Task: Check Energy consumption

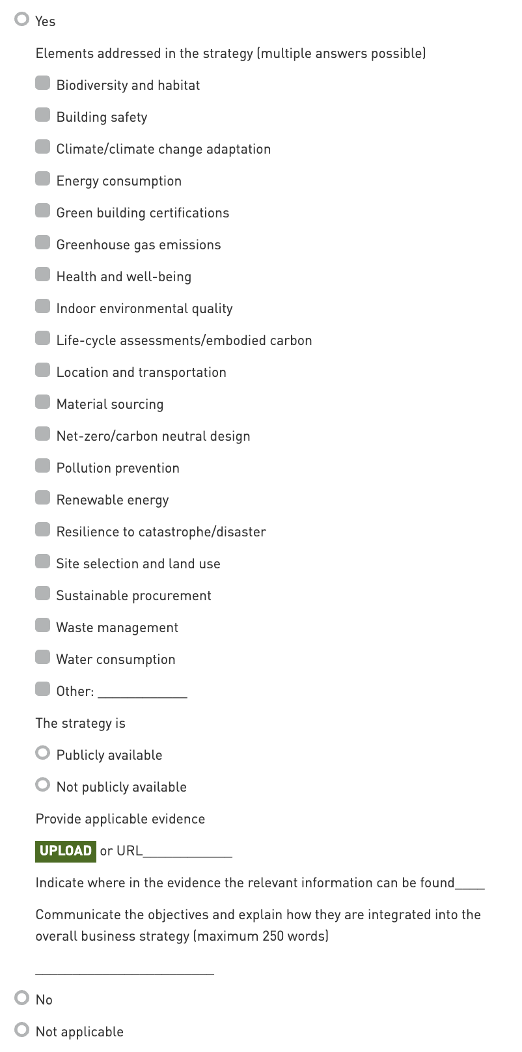Action: 43,179
